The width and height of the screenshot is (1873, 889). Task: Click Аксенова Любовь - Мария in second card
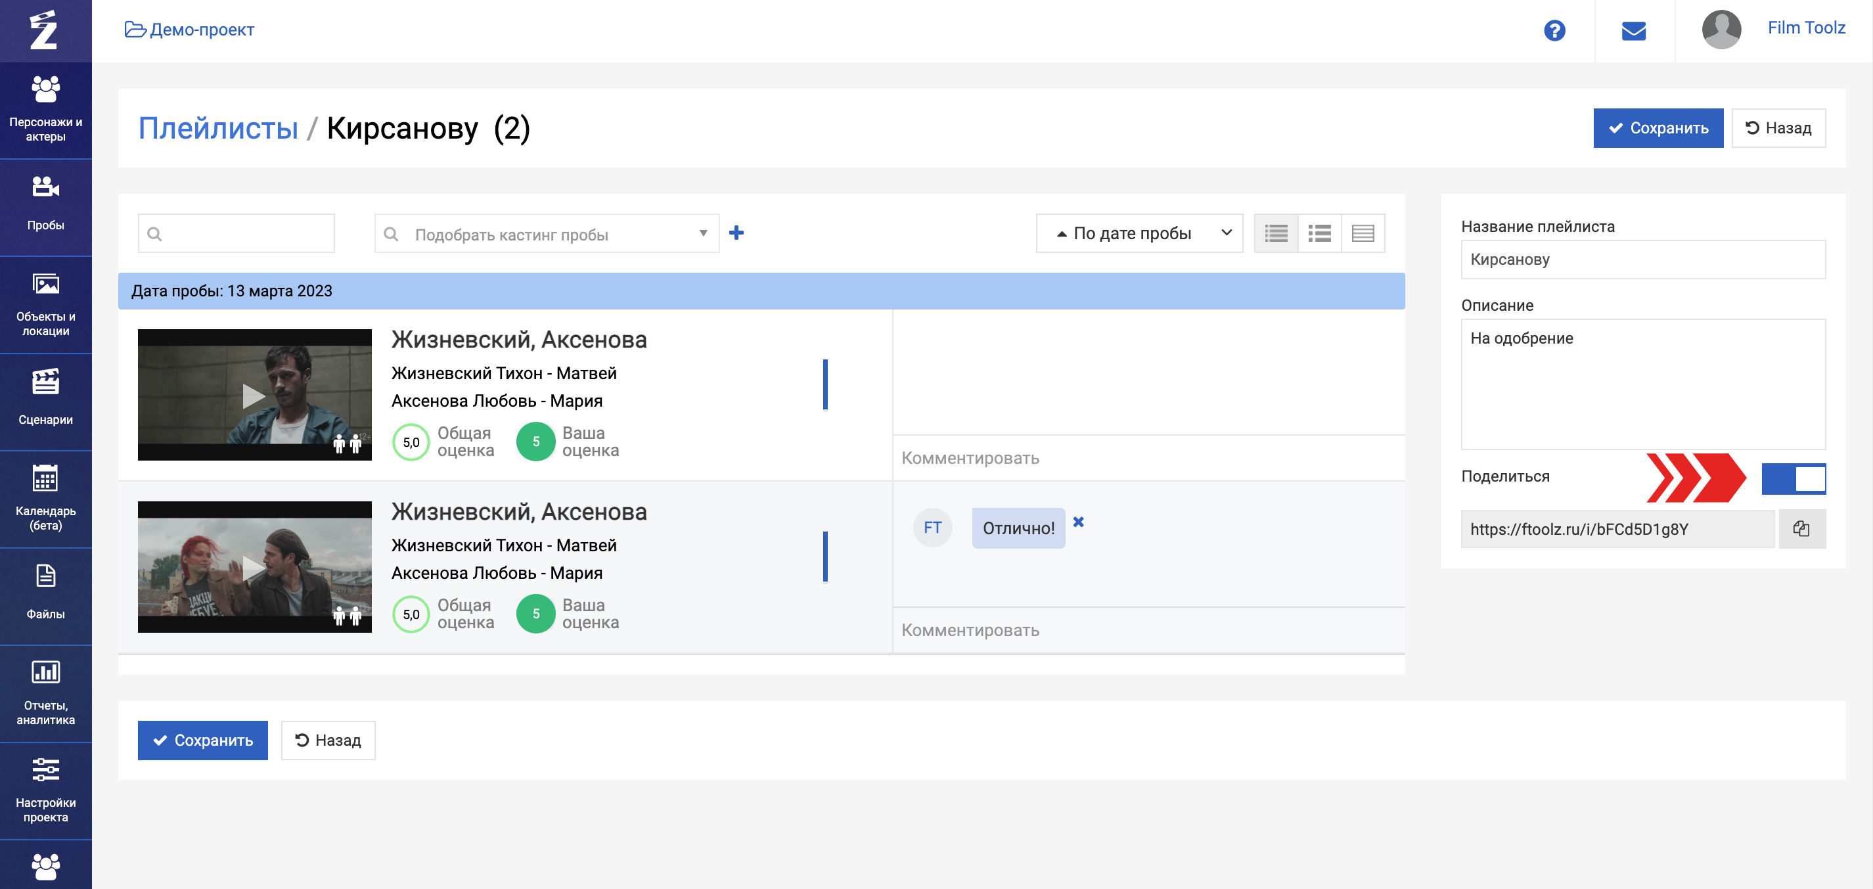[497, 573]
